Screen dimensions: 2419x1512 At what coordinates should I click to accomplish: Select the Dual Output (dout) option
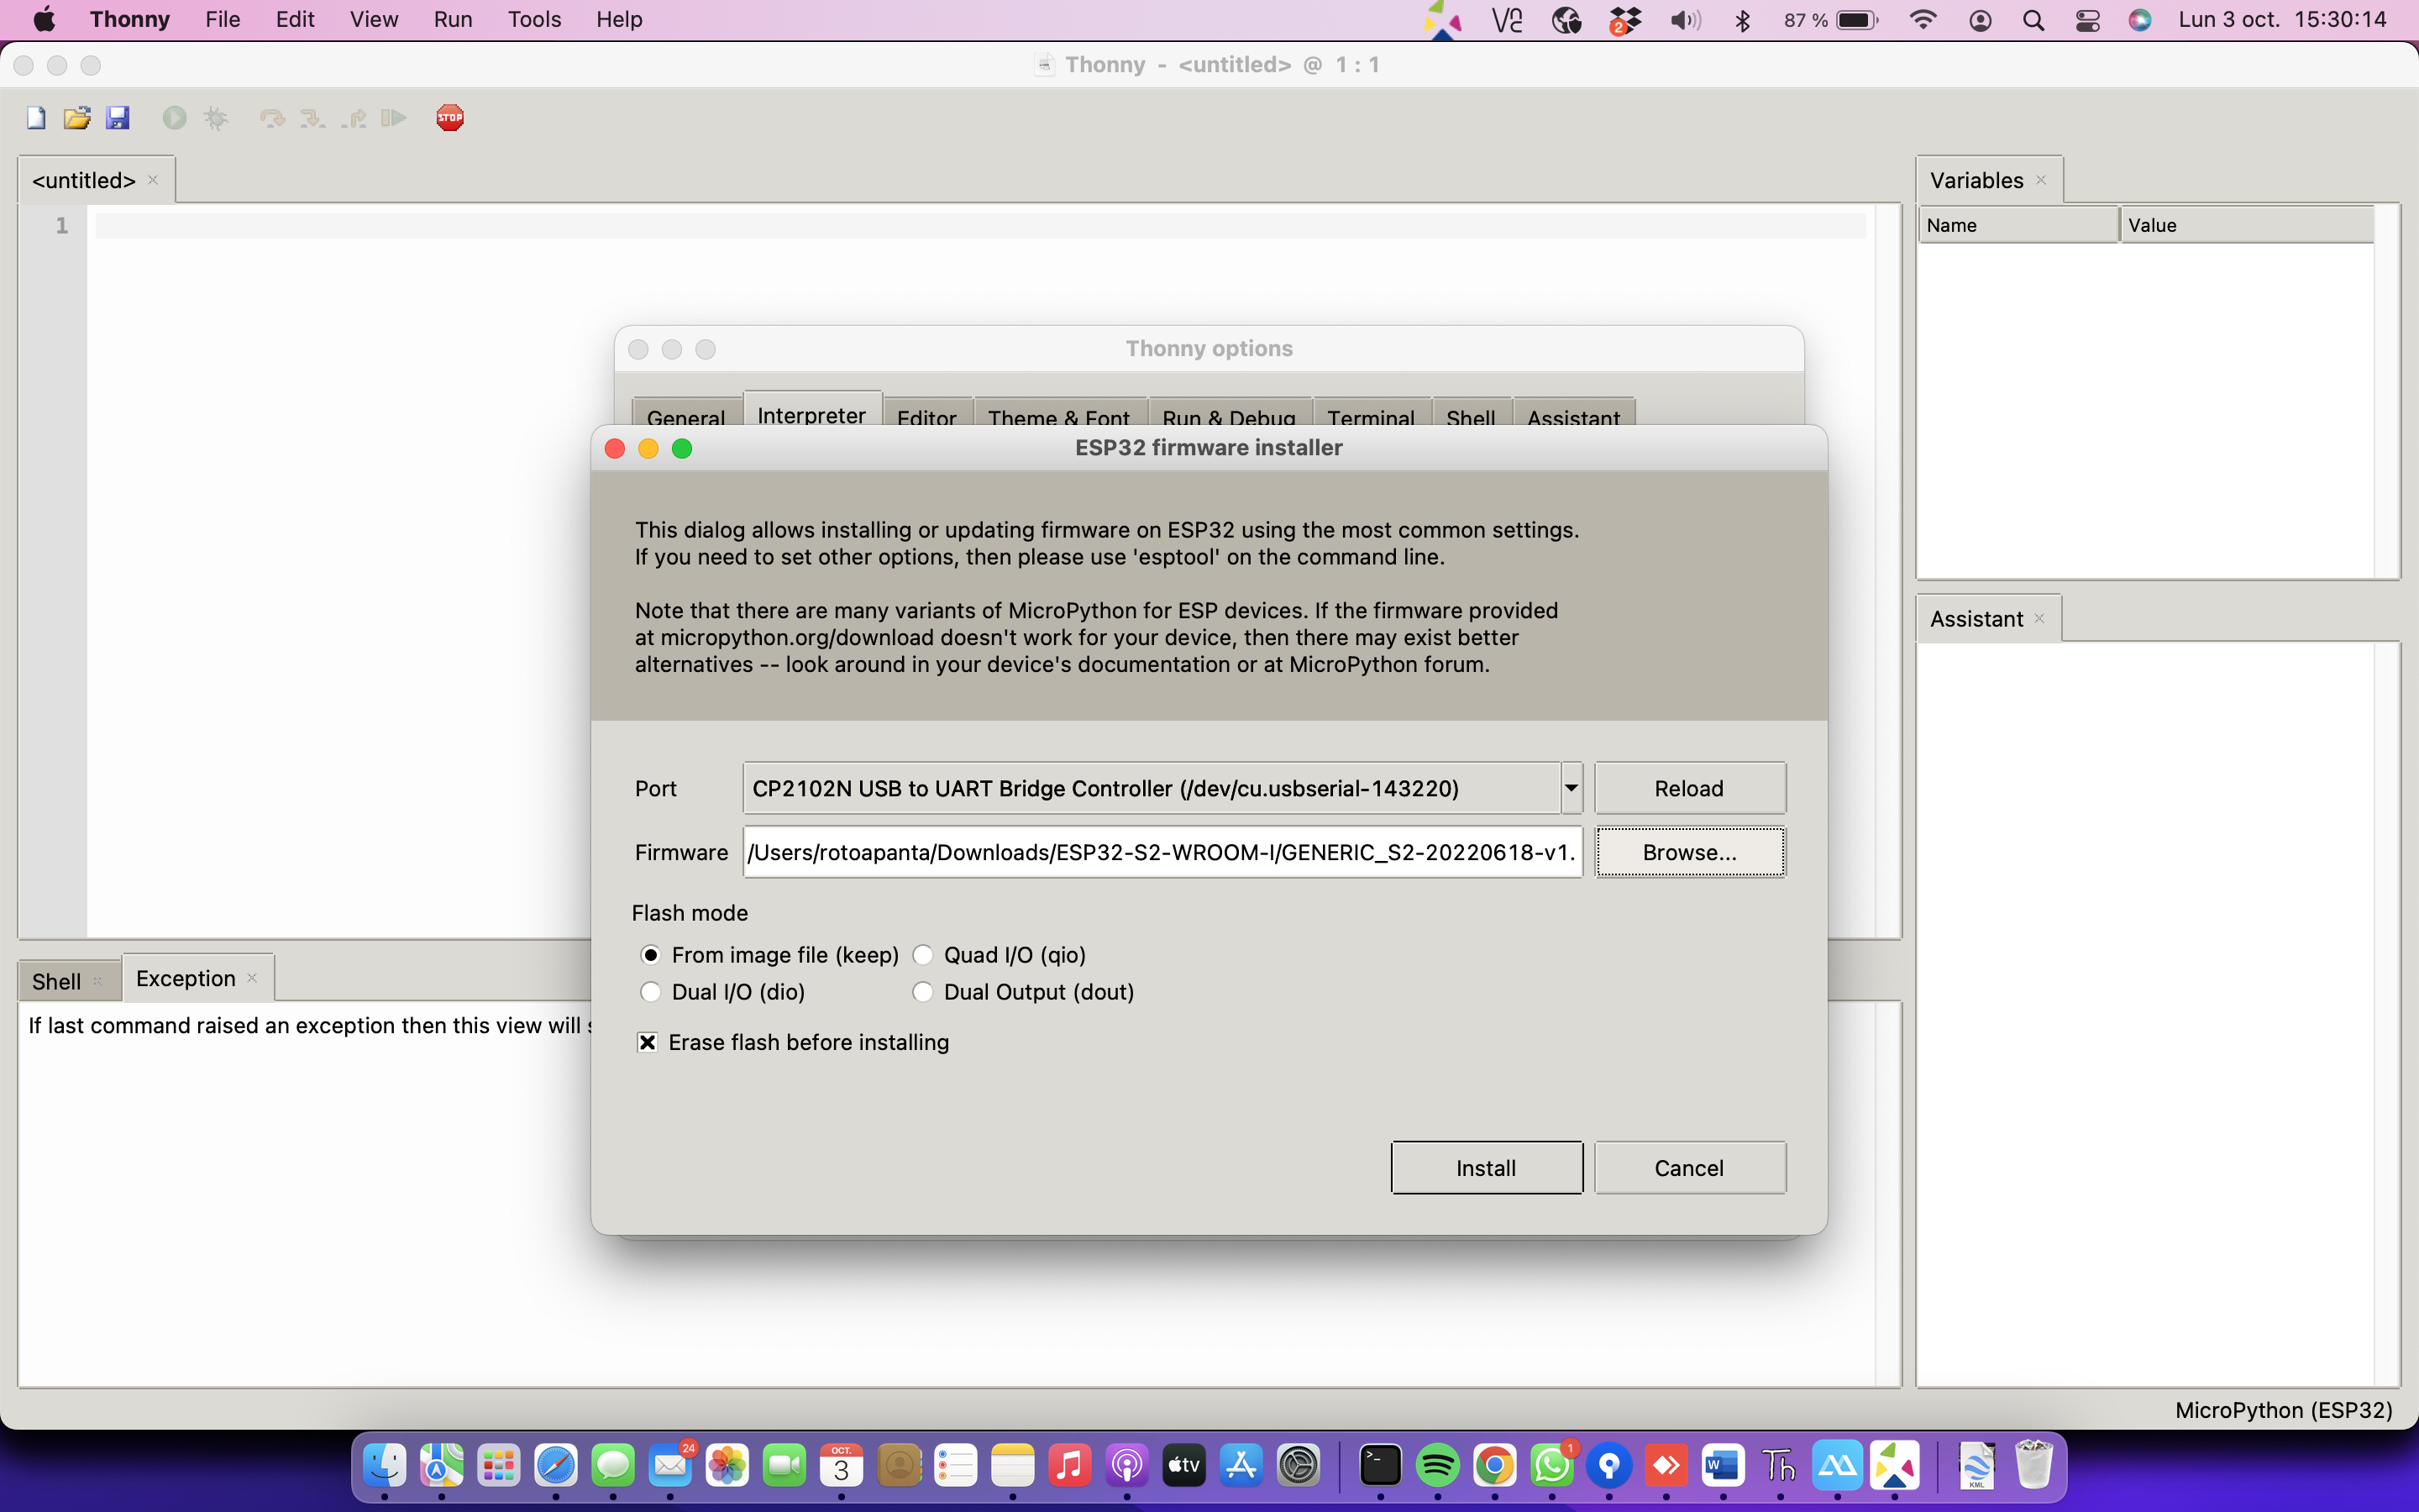tap(922, 991)
